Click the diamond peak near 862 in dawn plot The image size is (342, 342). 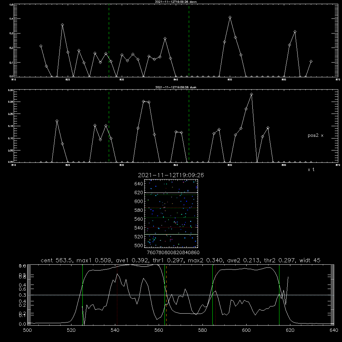[x=295, y=31]
